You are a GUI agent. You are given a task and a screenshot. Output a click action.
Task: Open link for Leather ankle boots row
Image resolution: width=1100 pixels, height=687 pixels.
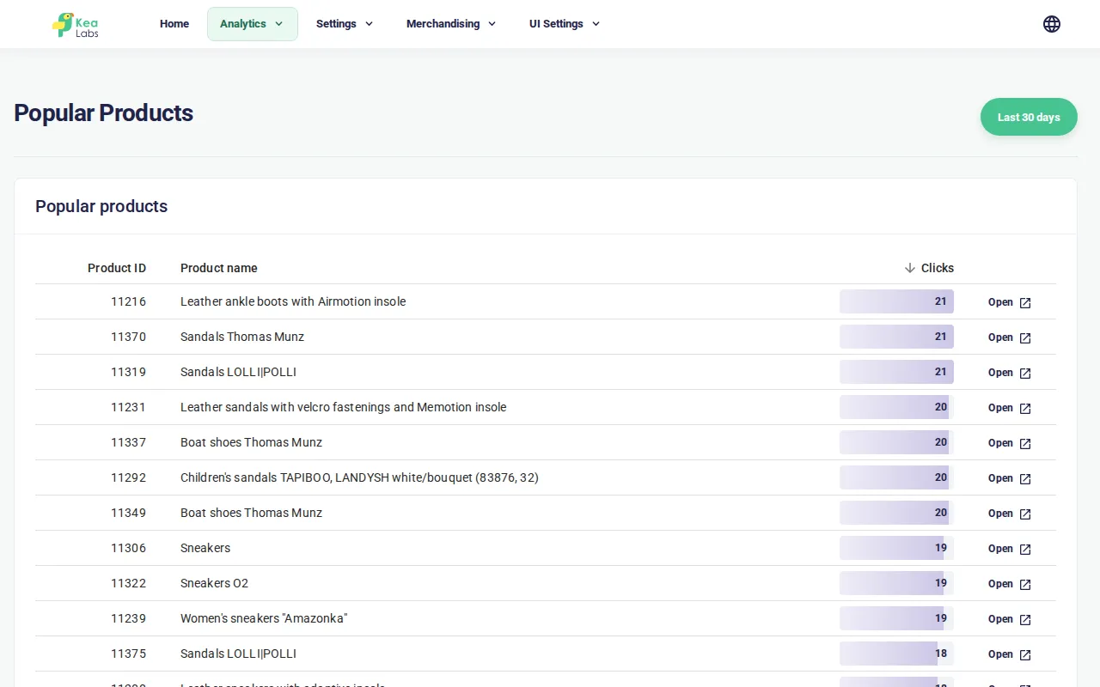coord(1009,302)
